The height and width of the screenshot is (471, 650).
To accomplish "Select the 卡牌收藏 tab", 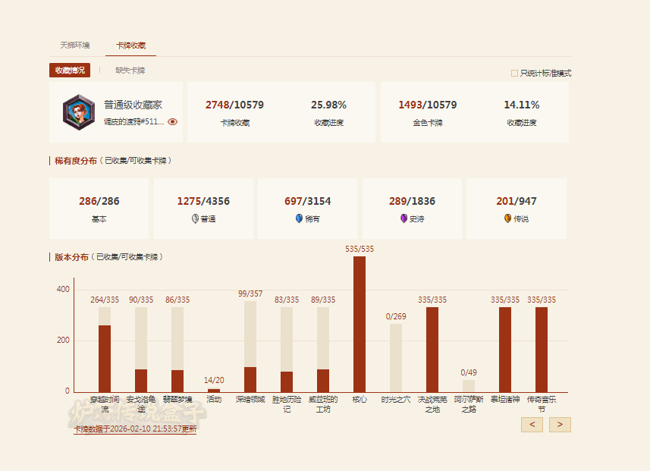I will 130,46.
